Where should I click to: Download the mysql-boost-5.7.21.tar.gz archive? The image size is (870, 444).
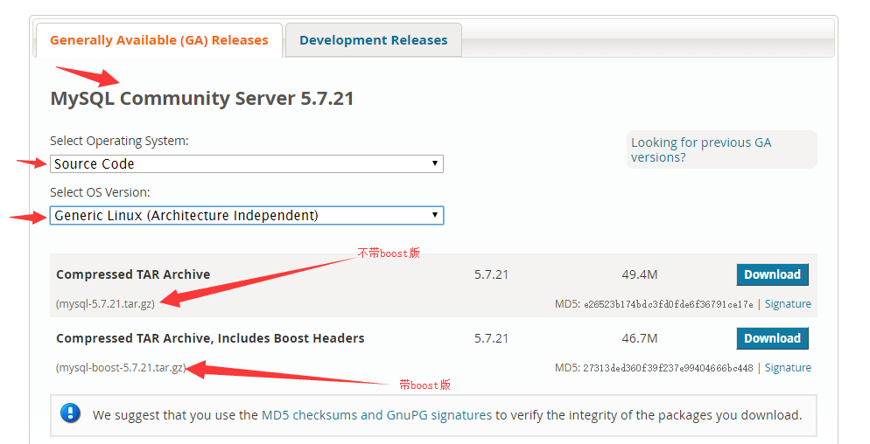coord(772,338)
